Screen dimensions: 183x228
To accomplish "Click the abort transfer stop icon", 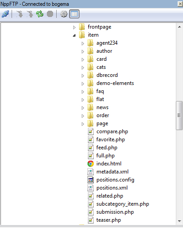I will tap(50, 14).
